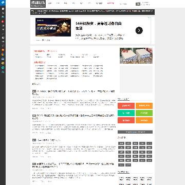This screenshot has height=185, width=185.
Task: Click the bottom-right orange button in the colored grid
Action: [144, 120]
